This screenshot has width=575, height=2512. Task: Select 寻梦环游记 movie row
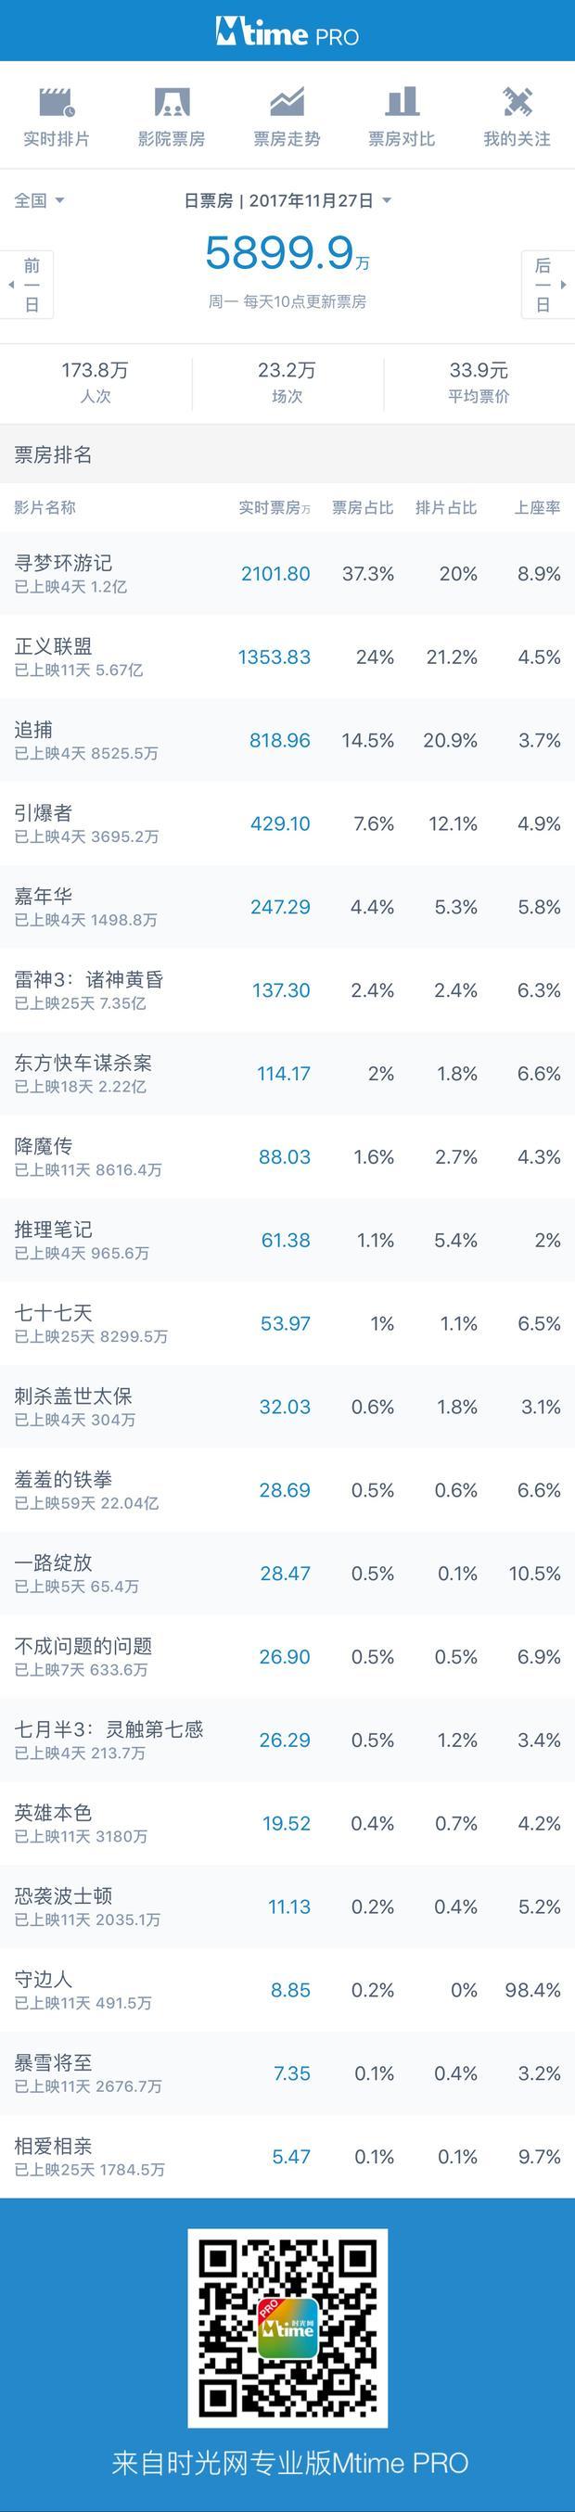(x=287, y=573)
